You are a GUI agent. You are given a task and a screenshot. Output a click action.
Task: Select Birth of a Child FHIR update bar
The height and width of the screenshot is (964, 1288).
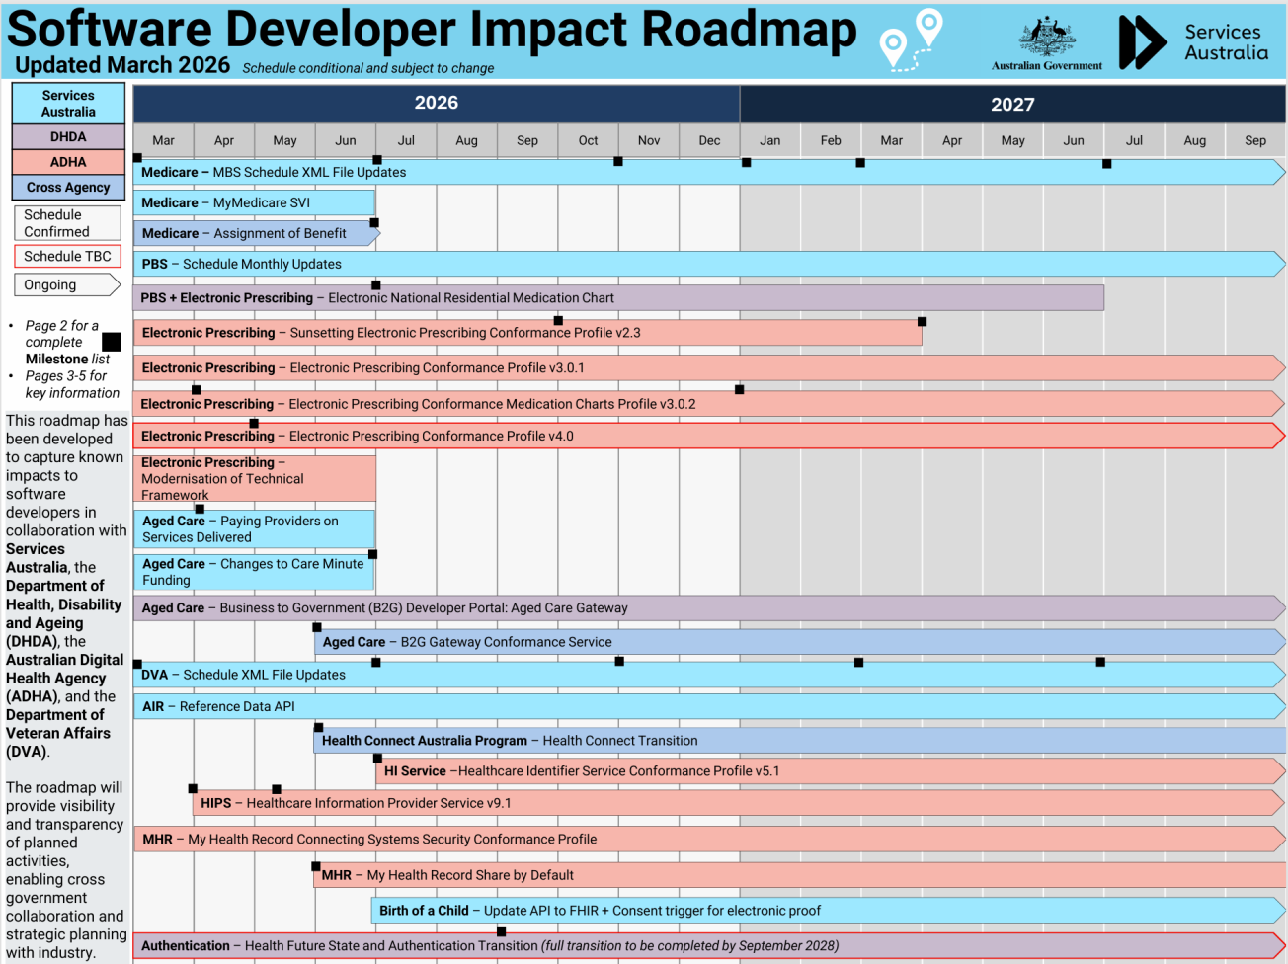pos(829,911)
